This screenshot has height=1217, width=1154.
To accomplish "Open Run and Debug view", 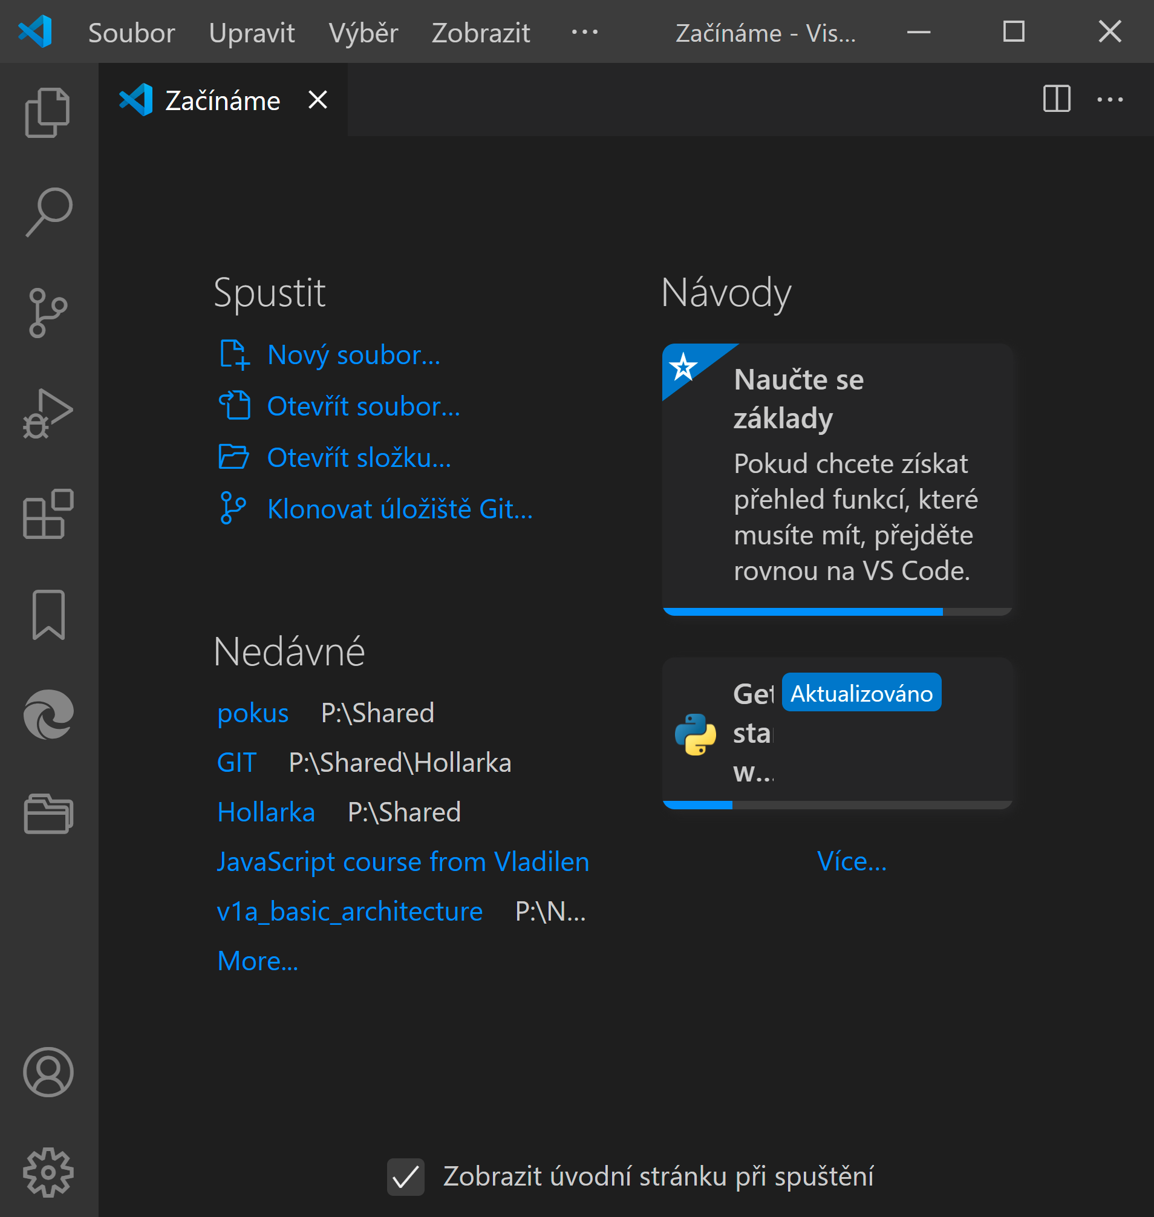I will pos(48,414).
